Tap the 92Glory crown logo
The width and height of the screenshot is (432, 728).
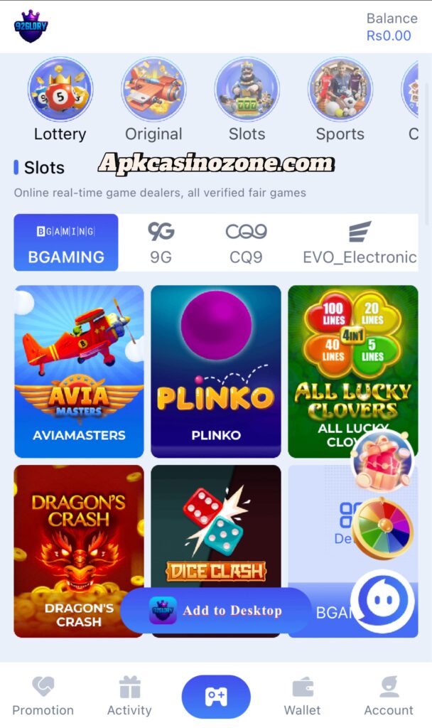tap(31, 26)
